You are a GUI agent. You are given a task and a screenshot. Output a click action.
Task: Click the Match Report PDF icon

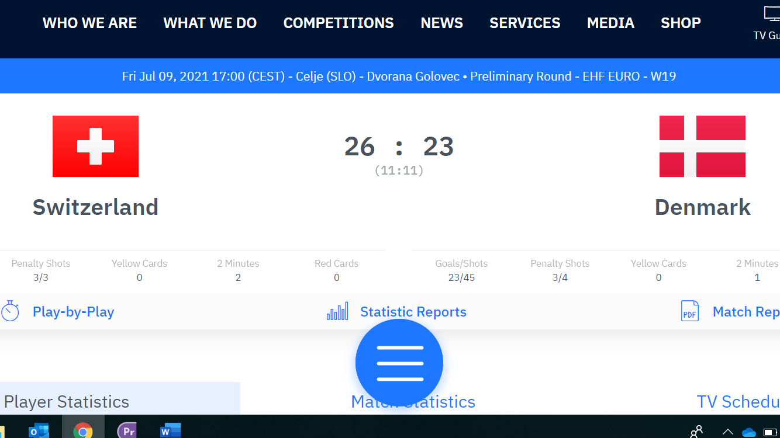point(690,311)
